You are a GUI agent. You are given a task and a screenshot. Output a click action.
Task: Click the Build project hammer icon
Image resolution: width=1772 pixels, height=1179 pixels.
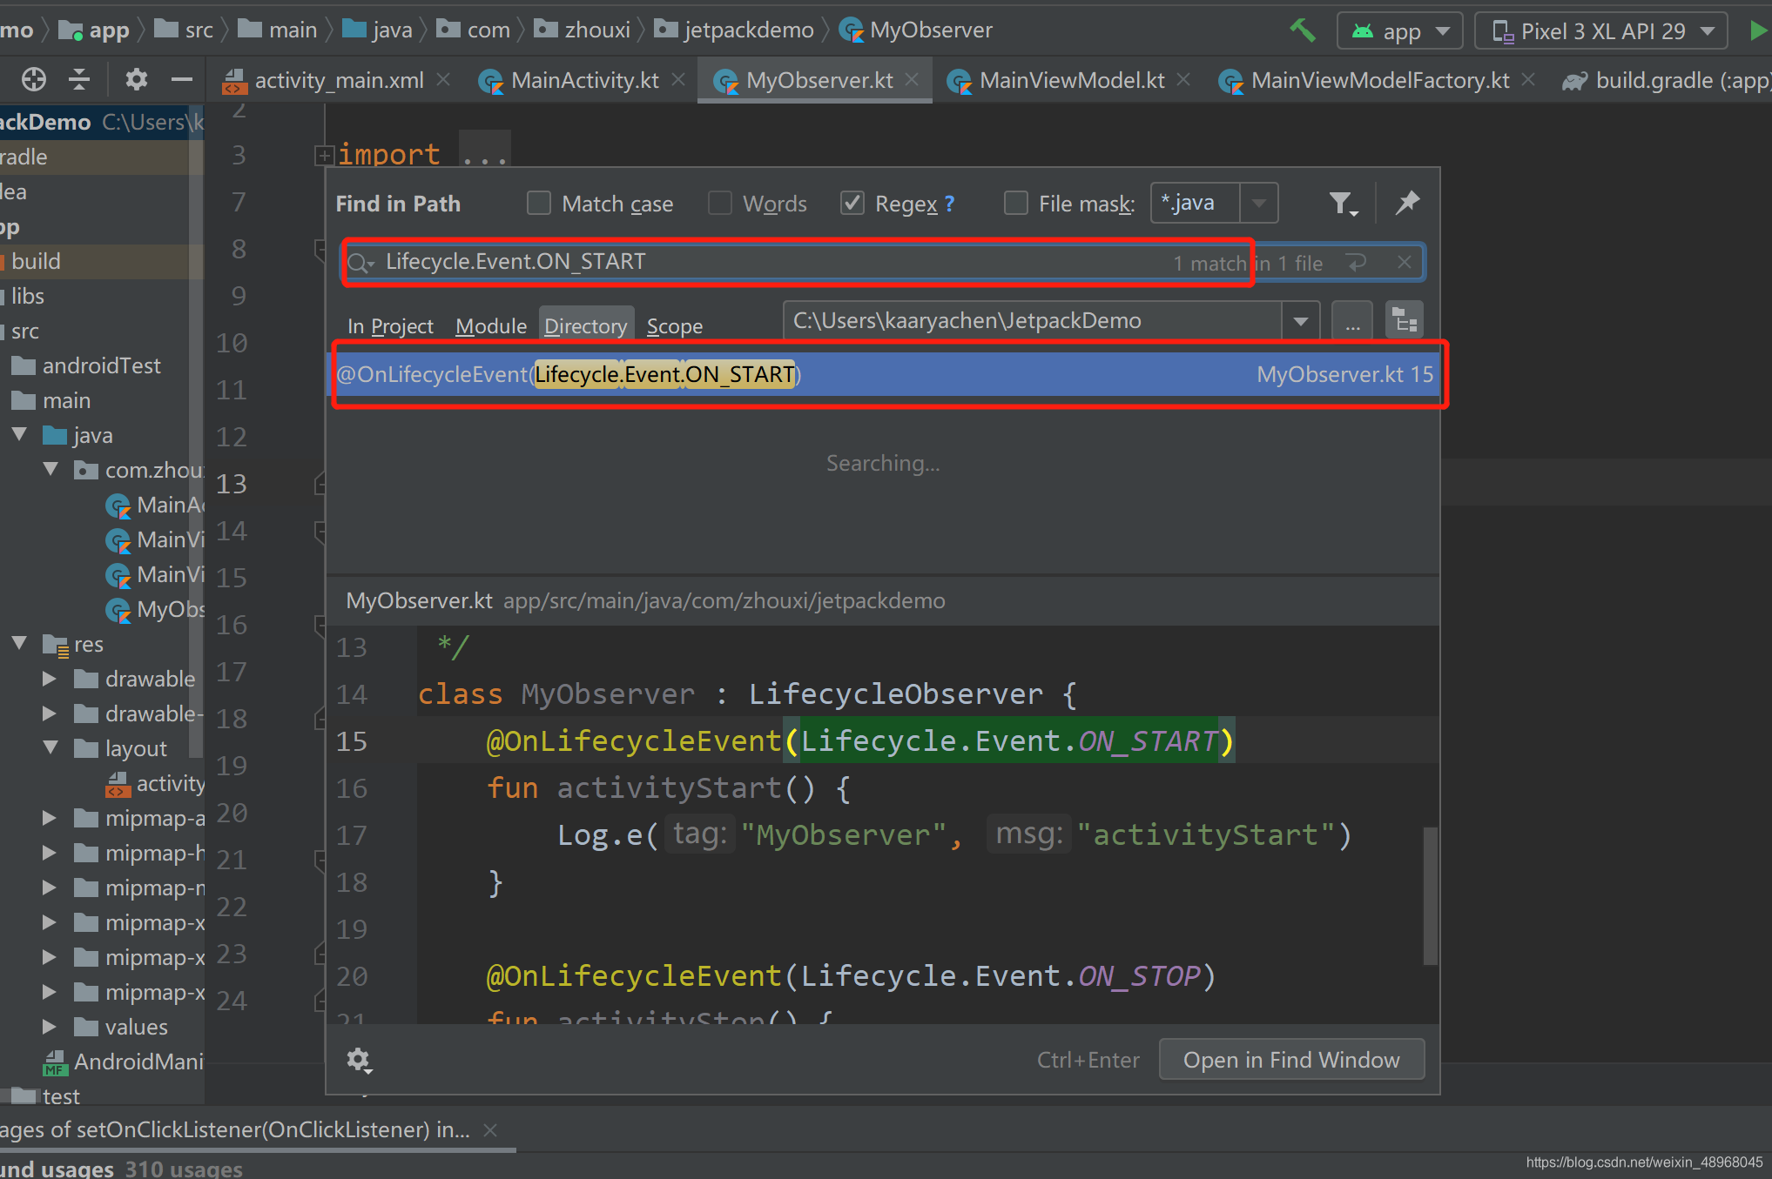[1302, 30]
